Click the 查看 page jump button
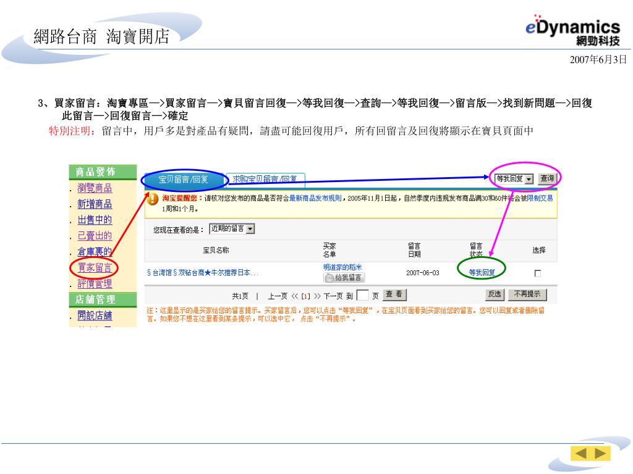The width and height of the screenshot is (633, 474). (x=394, y=294)
